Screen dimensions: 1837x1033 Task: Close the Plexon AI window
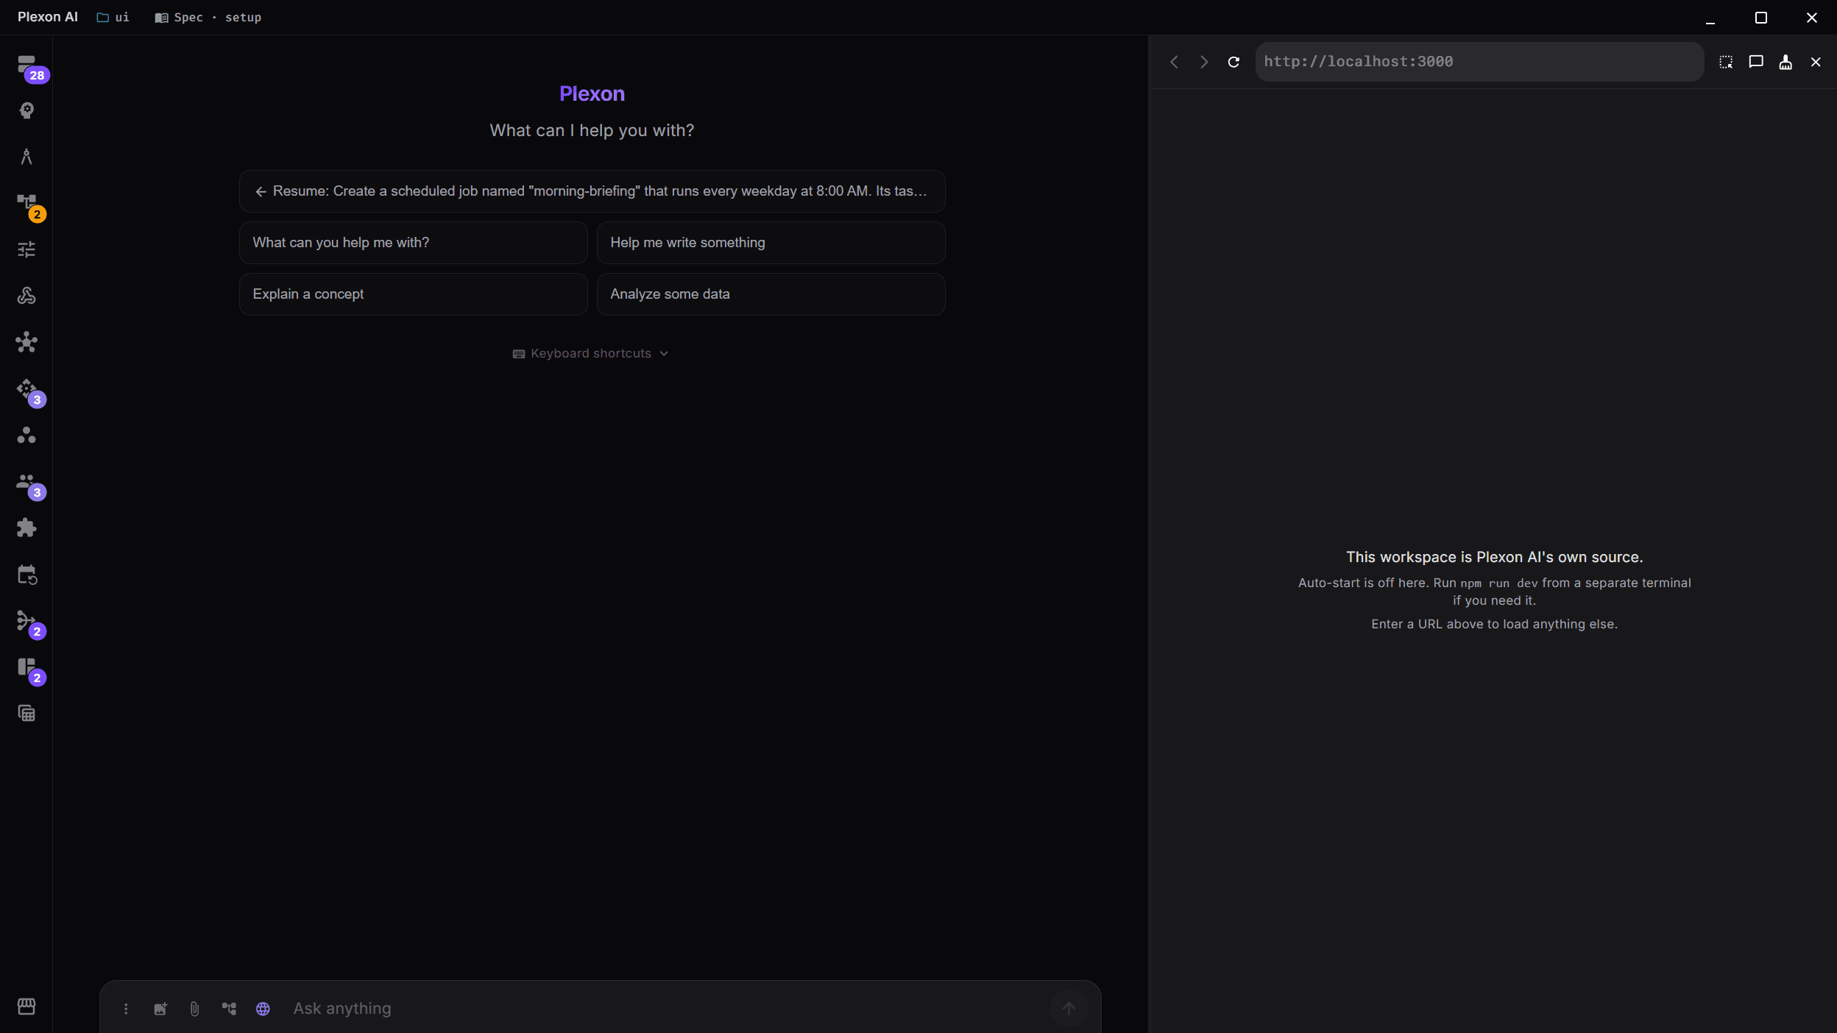[x=1811, y=18]
